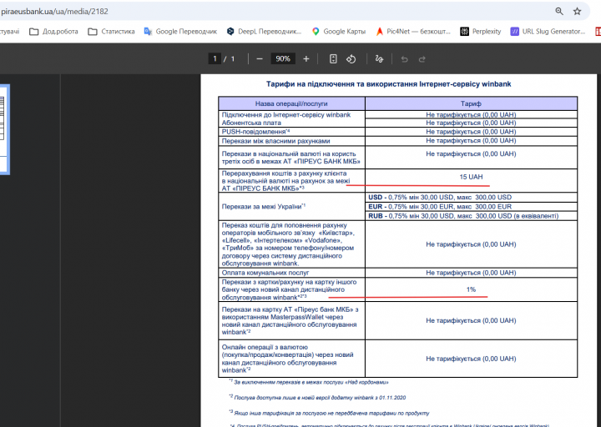The height and width of the screenshot is (427, 601).
Task: Select the page 1 thumbnail in sidebar
Action: (4, 129)
